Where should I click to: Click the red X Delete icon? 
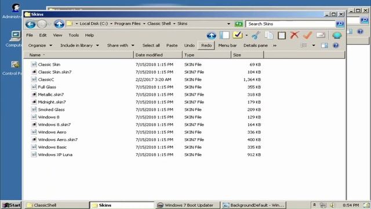pos(294,35)
